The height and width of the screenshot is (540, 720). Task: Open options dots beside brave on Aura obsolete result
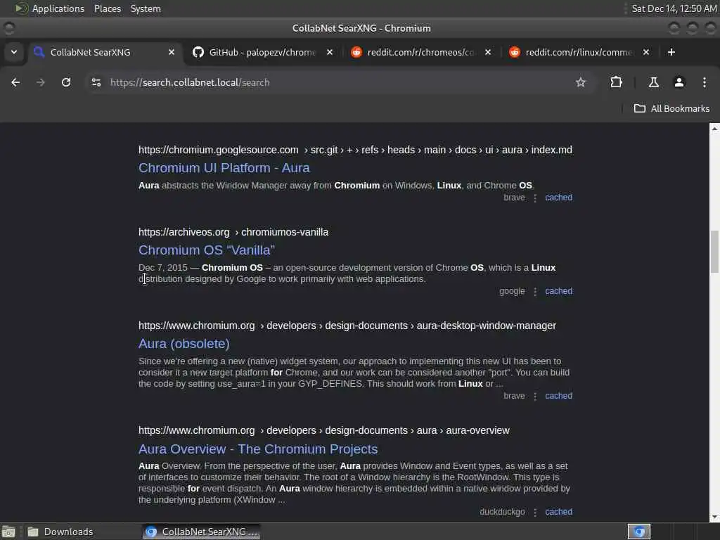(535, 397)
